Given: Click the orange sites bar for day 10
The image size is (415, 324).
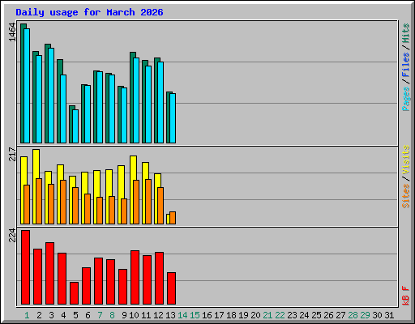Looking at the screenshot, I should pos(136,202).
